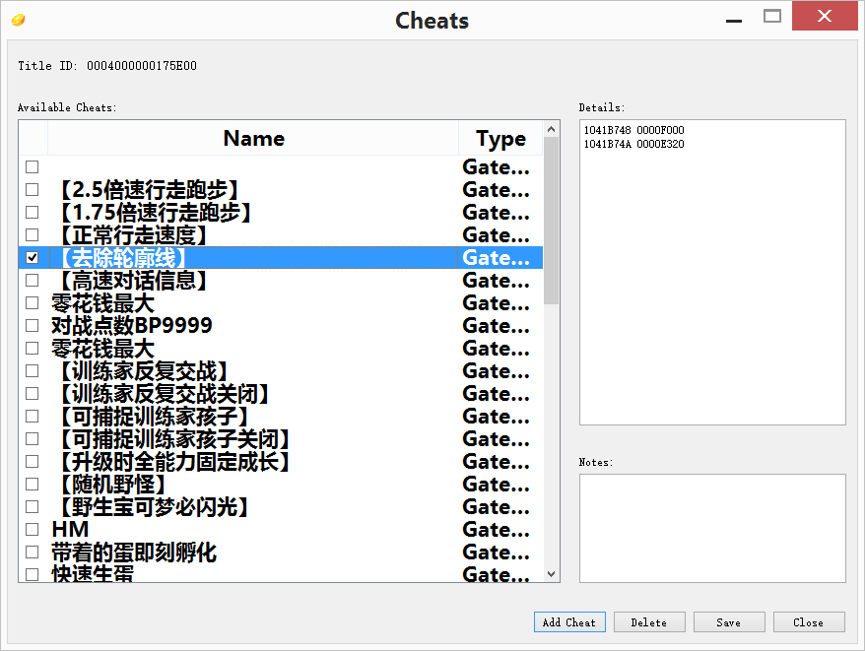Click the Delete button

point(649,622)
